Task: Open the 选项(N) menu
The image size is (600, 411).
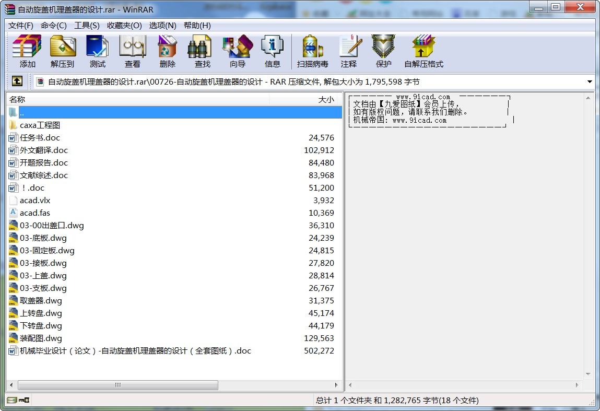Action: point(164,25)
